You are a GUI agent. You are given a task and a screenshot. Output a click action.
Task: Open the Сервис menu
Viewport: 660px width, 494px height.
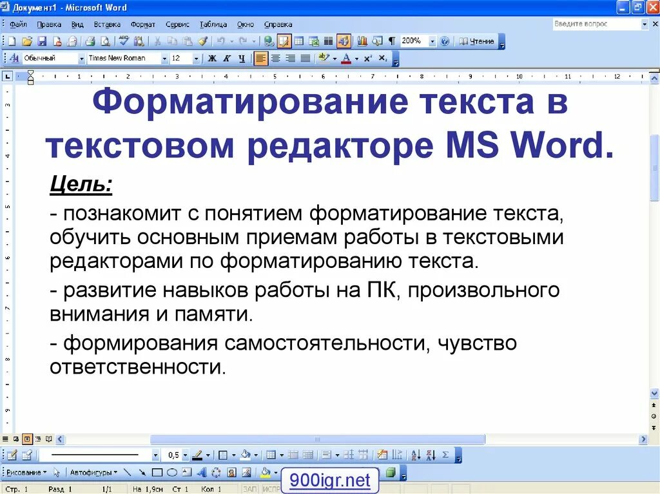coord(177,24)
